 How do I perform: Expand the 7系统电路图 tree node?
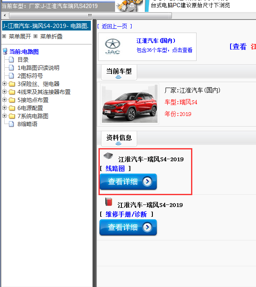click(x=4, y=116)
